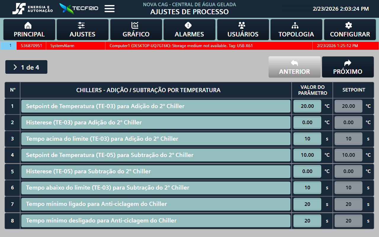Open ALARMES warning icon
379x237 pixels.
click(189, 25)
